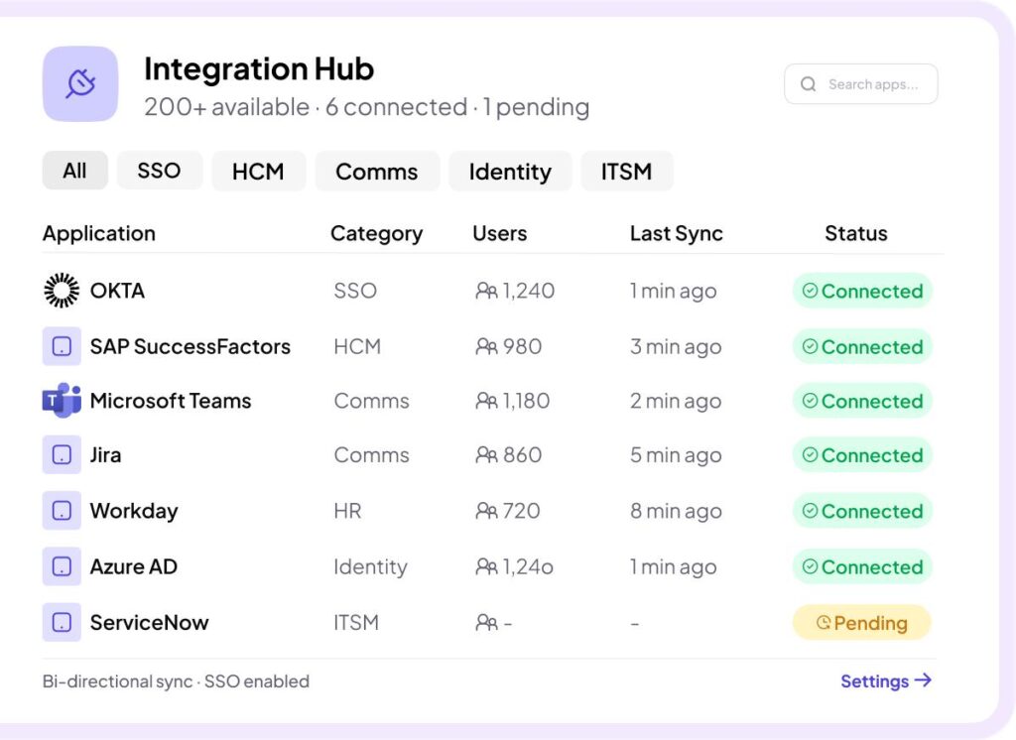Click the users icon in Jira row
Screen dimensions: 1016x740
point(486,455)
